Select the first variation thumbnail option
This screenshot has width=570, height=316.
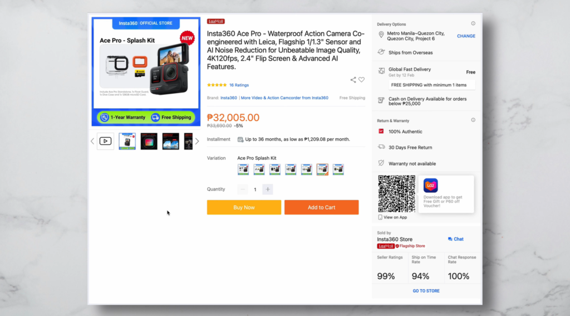(243, 169)
